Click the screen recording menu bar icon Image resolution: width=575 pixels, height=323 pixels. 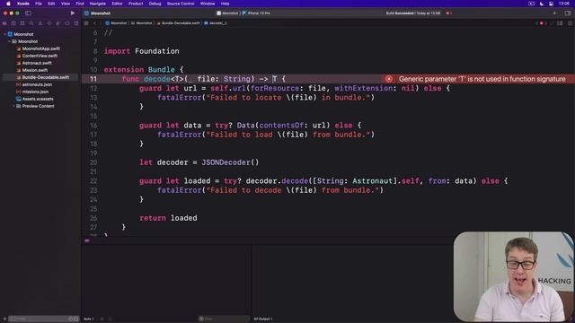(531, 4)
